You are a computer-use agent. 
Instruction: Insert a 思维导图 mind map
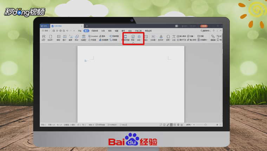point(114,36)
